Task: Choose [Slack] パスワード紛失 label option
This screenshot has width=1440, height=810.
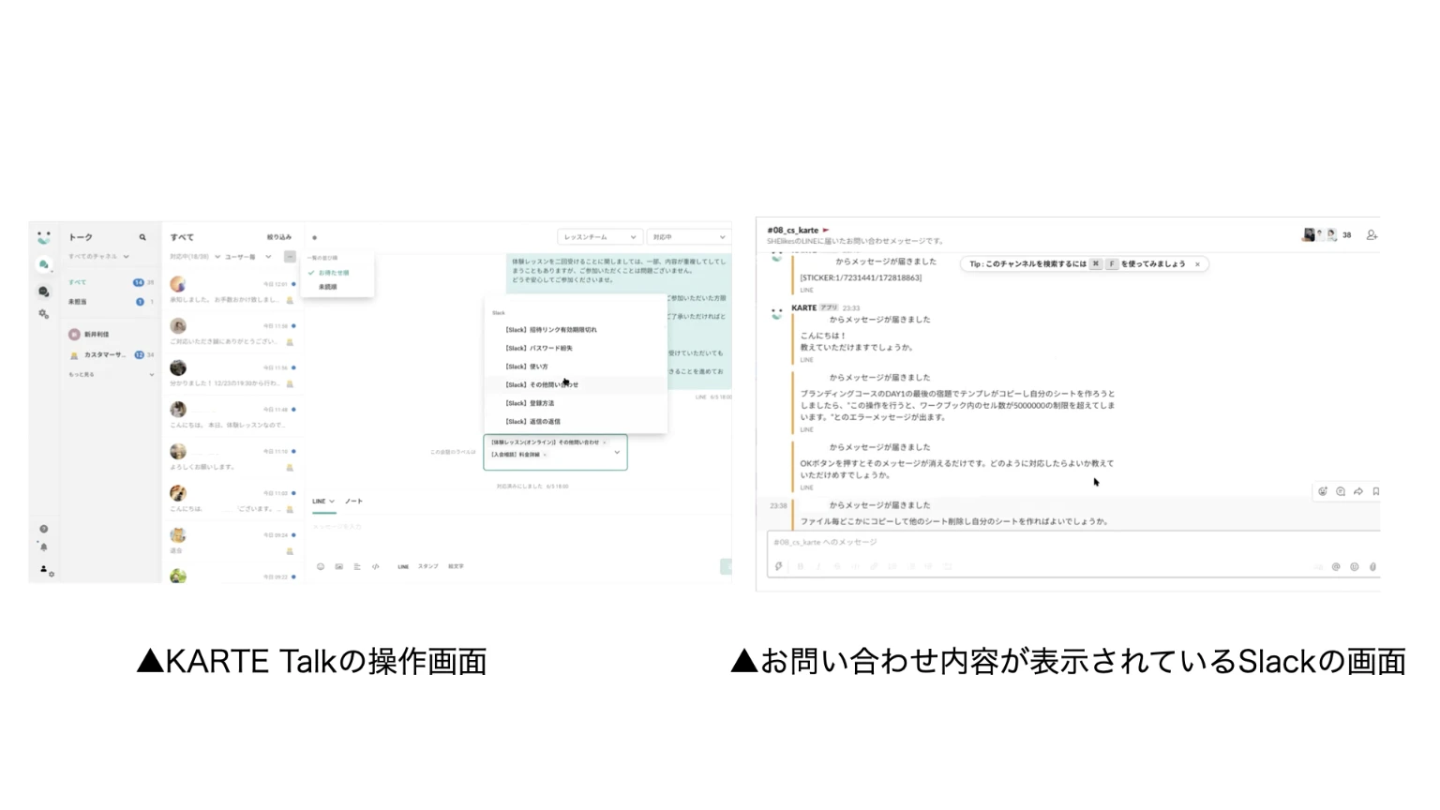Action: tap(574, 348)
